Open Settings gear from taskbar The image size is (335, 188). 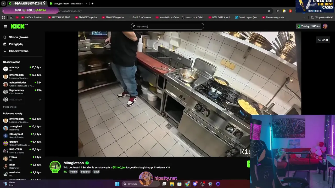click(x=210, y=184)
